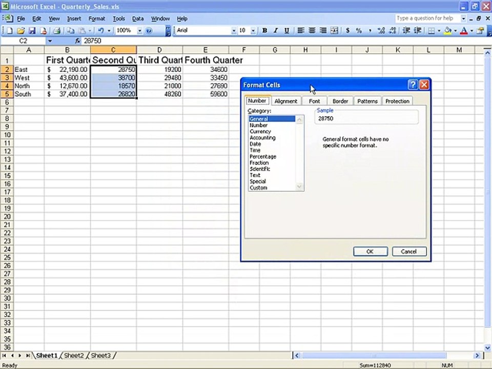Select the Sheet2 worksheet tab
Image resolution: width=492 pixels, height=369 pixels.
(74, 356)
